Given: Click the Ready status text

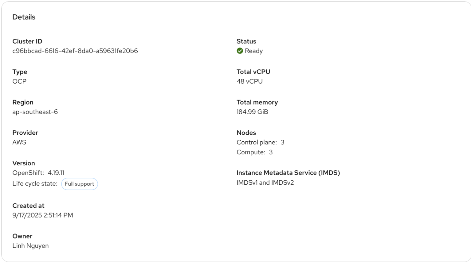Looking at the screenshot, I should [254, 51].
